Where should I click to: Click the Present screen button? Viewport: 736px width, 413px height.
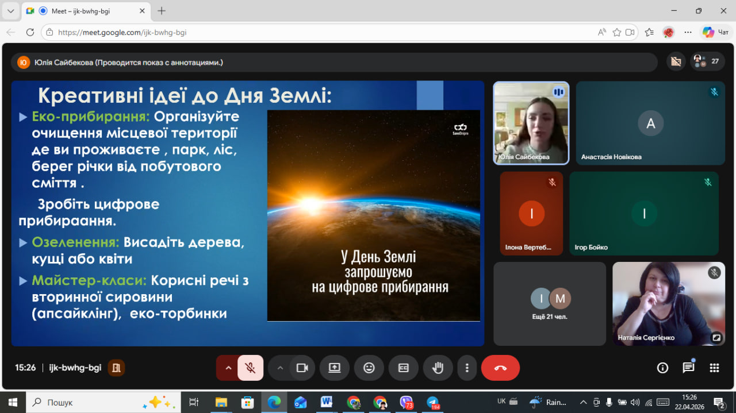click(335, 368)
